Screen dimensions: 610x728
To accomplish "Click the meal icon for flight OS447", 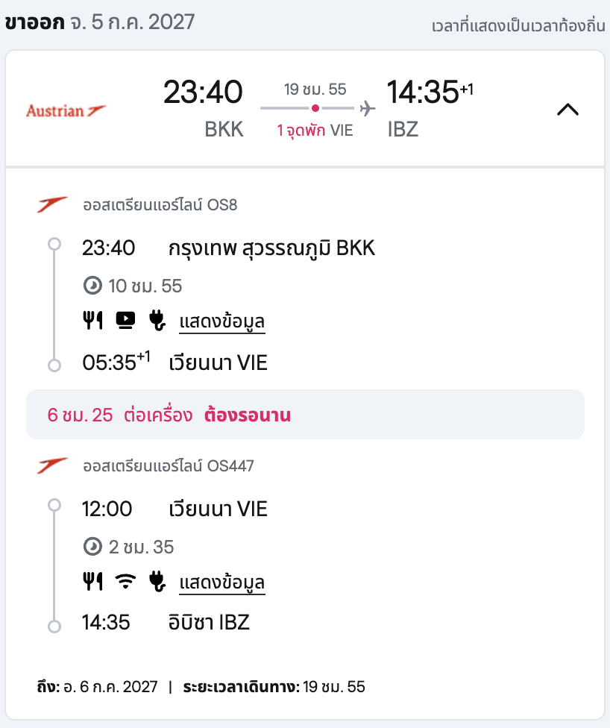I will pos(92,581).
